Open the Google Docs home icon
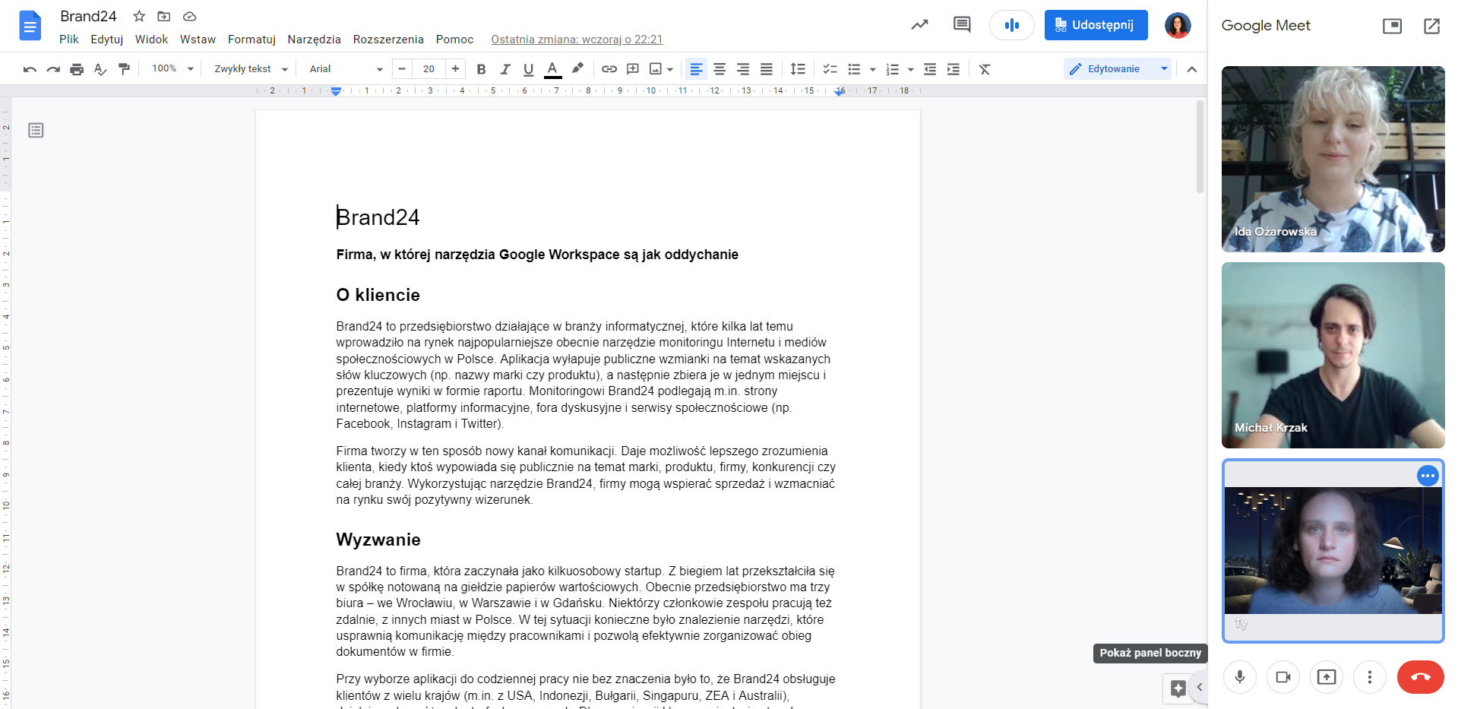The width and height of the screenshot is (1458, 709). [x=30, y=26]
